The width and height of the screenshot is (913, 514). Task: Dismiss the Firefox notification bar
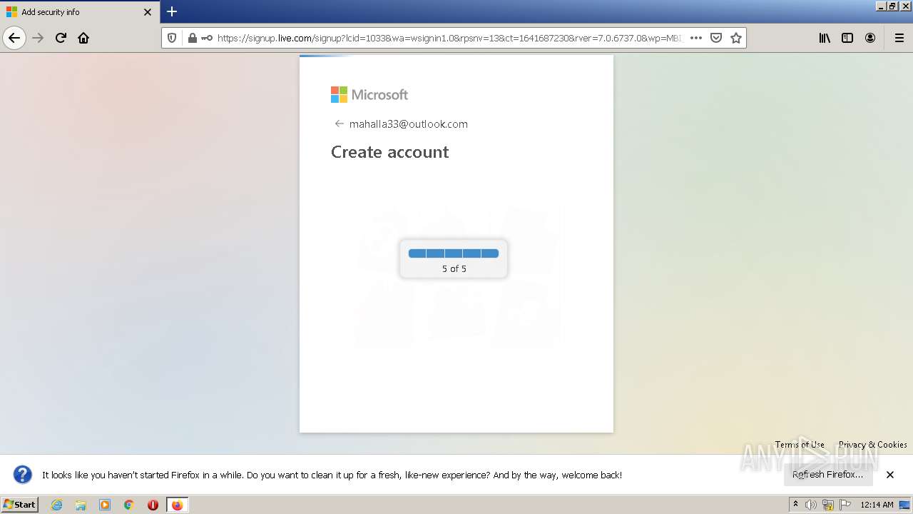[x=889, y=474]
